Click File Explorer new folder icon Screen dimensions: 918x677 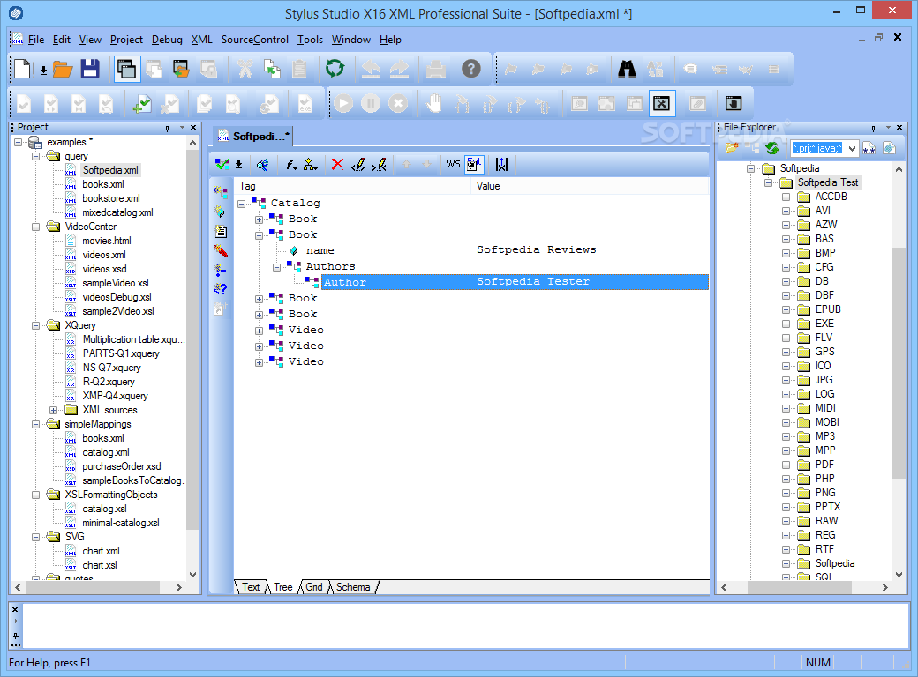coord(731,148)
